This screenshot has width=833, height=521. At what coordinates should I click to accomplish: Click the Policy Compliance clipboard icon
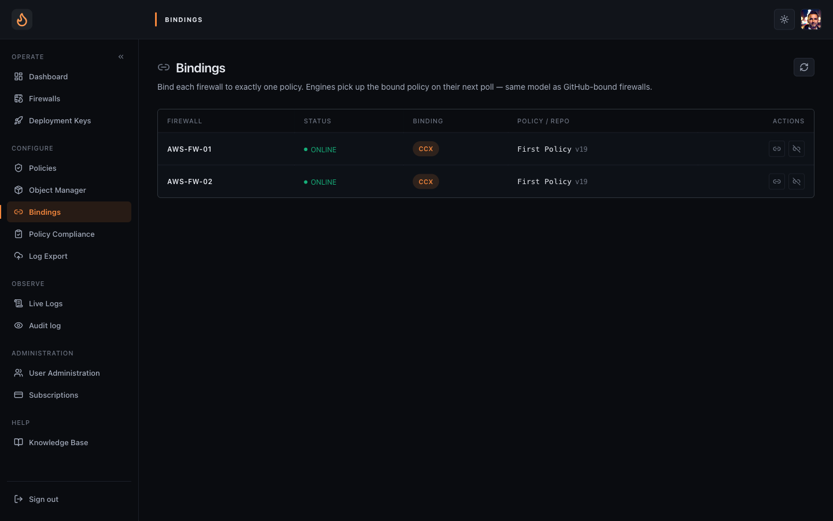coord(19,234)
